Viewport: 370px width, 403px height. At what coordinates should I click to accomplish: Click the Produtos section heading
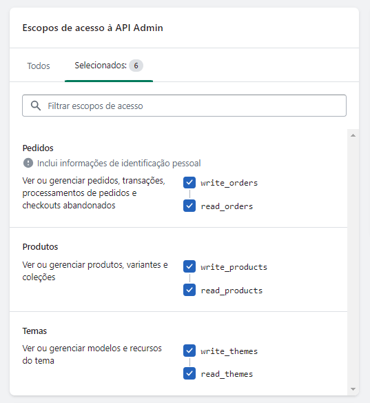(x=40, y=247)
